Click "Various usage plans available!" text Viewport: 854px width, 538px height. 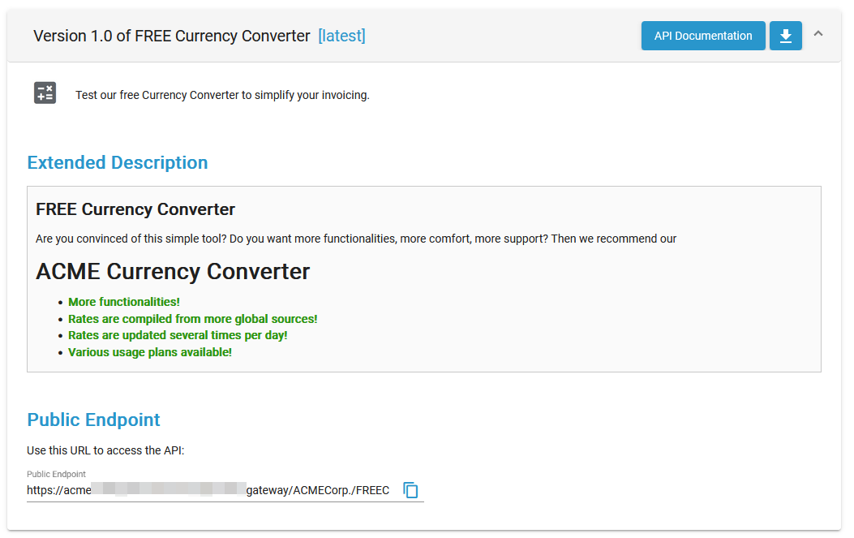[x=150, y=352]
